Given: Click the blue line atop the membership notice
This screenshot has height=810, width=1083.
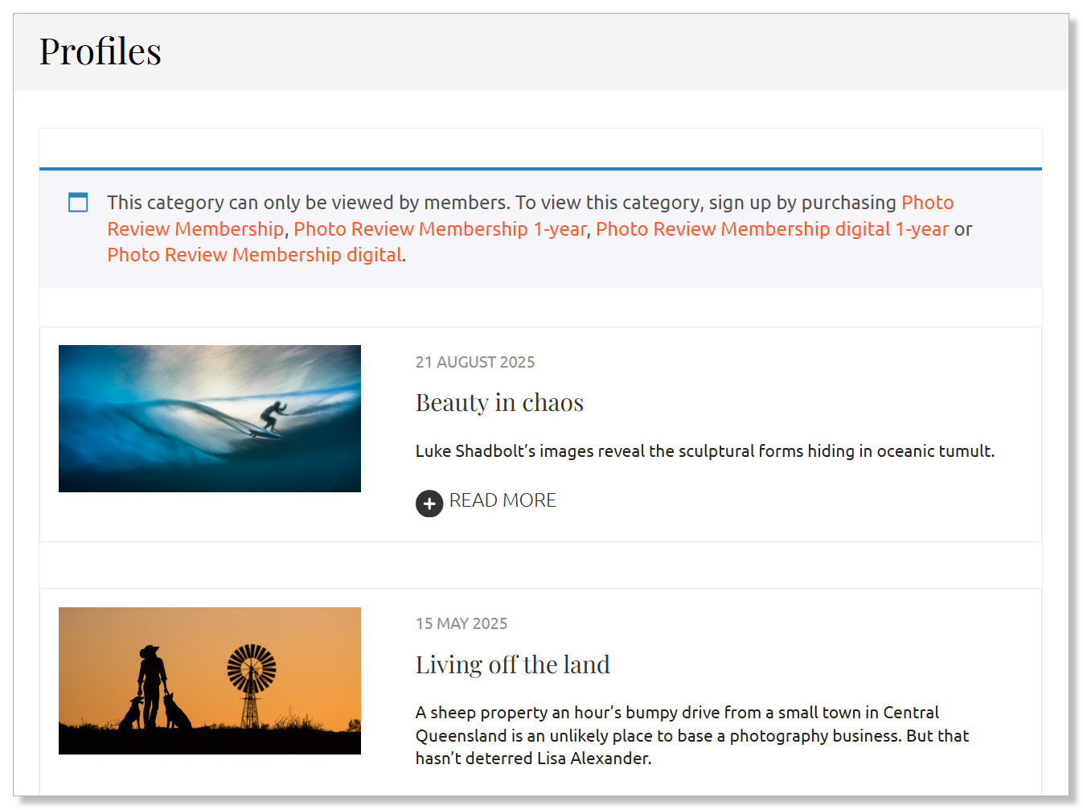Looking at the screenshot, I should click(540, 169).
